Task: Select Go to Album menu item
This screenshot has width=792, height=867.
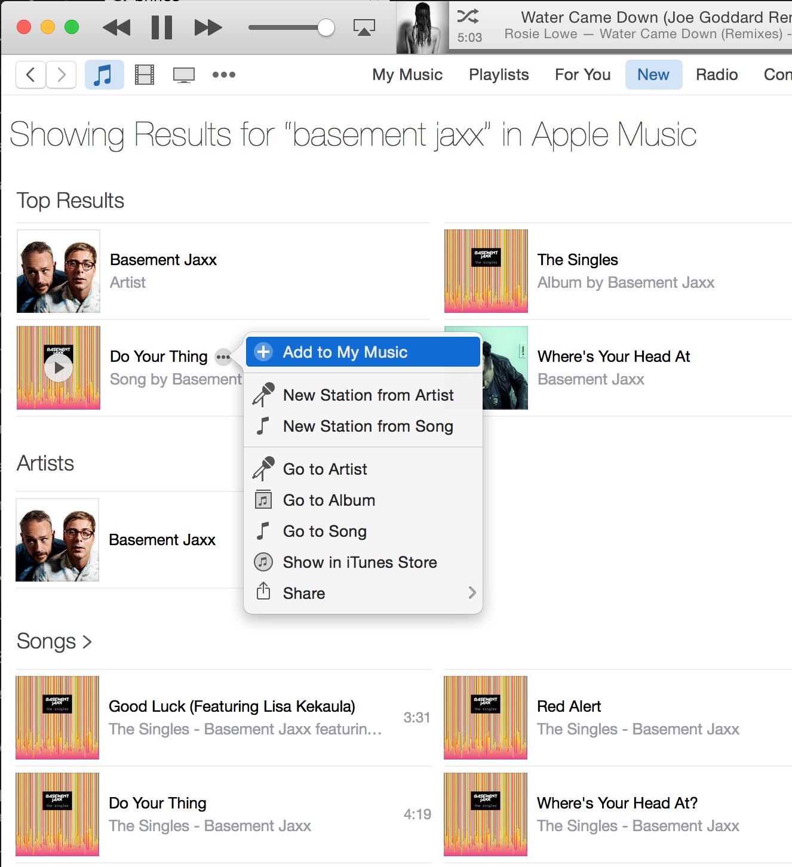Action: click(x=363, y=500)
